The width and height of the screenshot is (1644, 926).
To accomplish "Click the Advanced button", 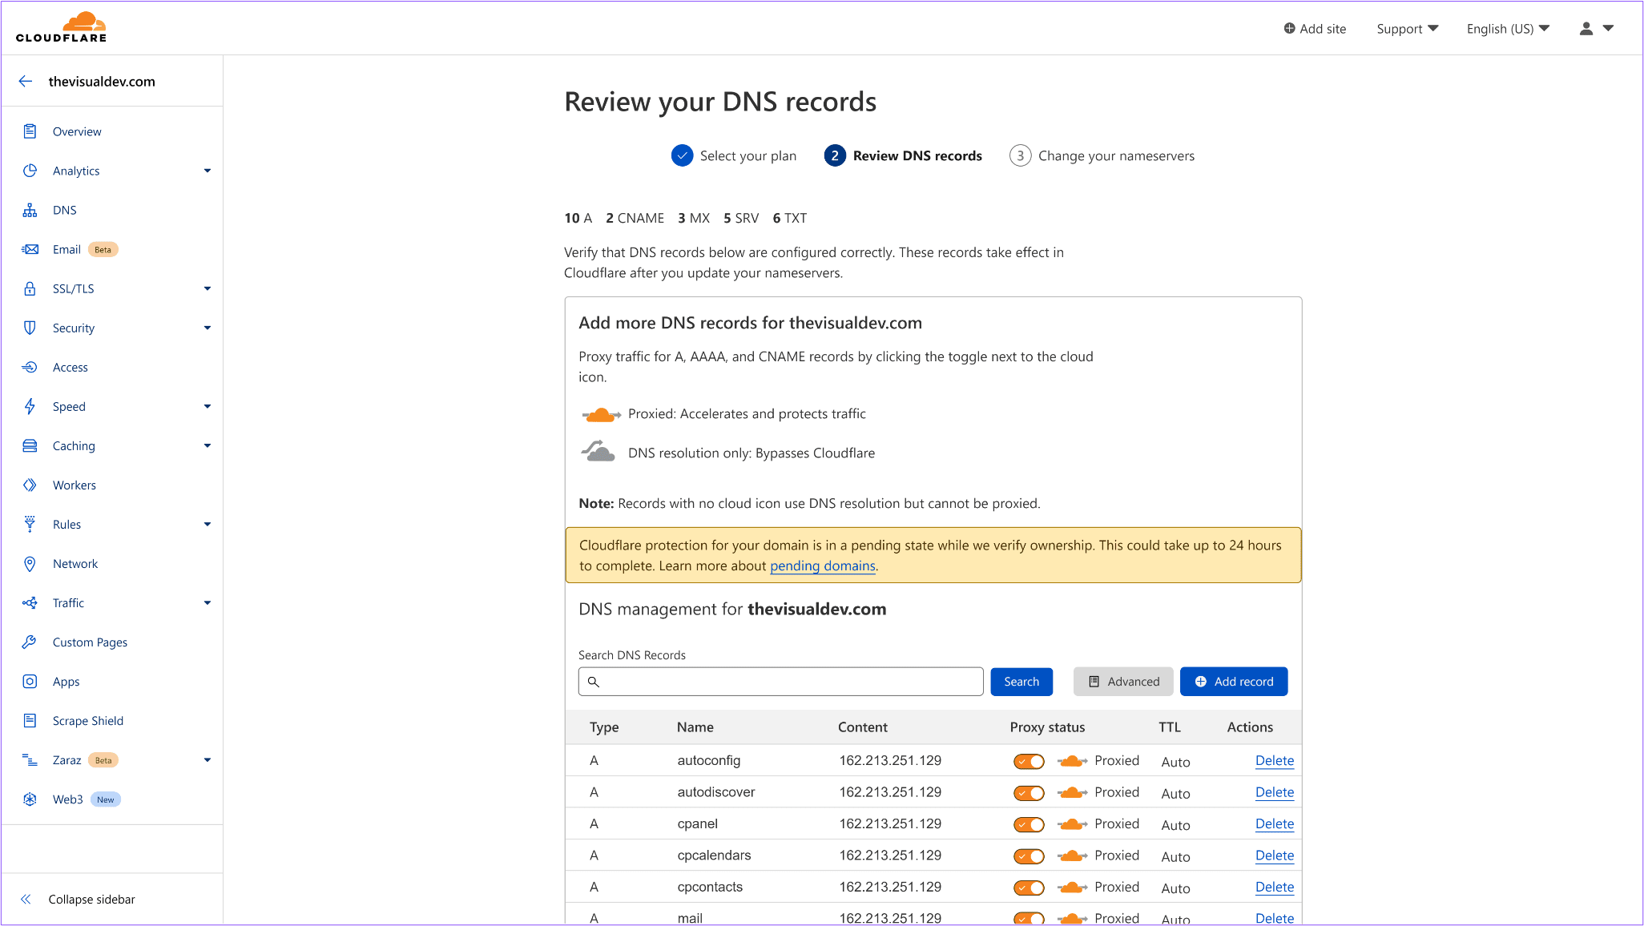I will coord(1123,682).
